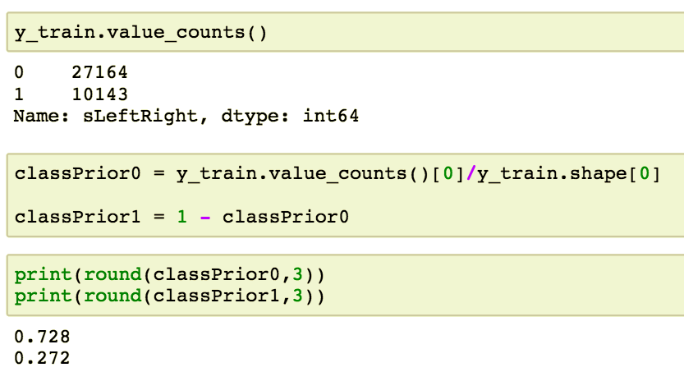Click the print(round(classPrior0,3)) line
Screen dimensions: 684x372
pos(169,275)
